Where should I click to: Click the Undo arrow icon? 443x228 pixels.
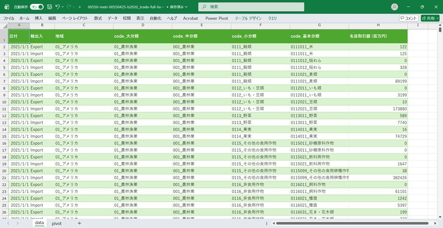(x=58, y=7)
